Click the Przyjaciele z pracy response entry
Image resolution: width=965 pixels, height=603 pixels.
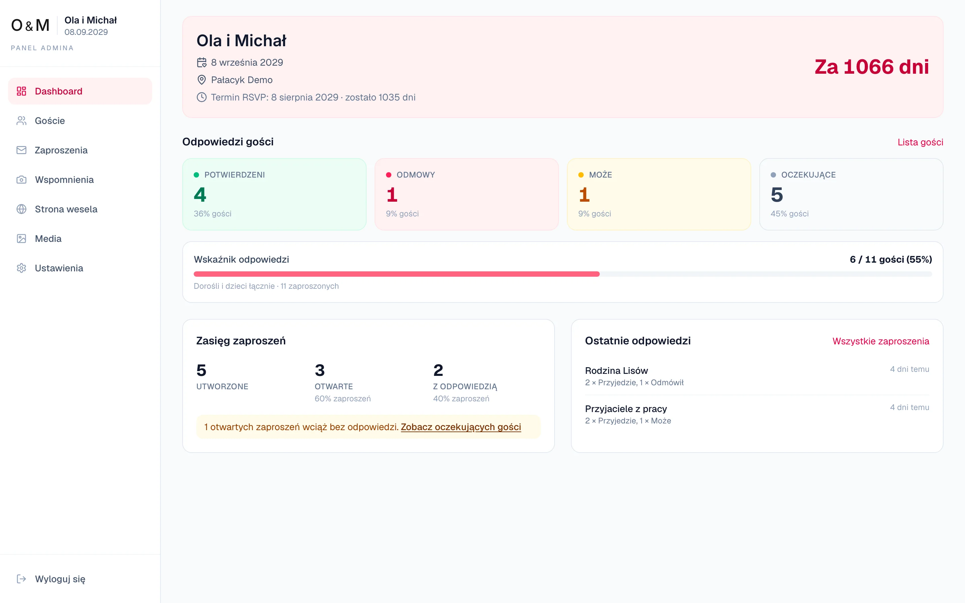pyautogui.click(x=757, y=414)
